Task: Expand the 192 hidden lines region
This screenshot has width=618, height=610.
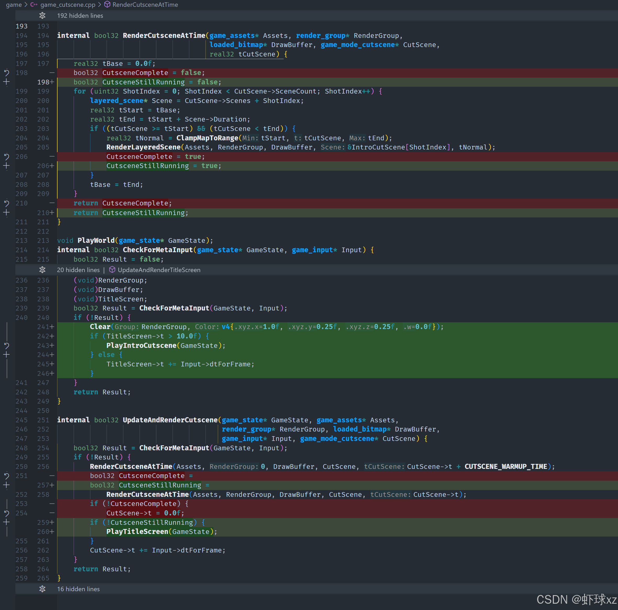Action: click(42, 16)
